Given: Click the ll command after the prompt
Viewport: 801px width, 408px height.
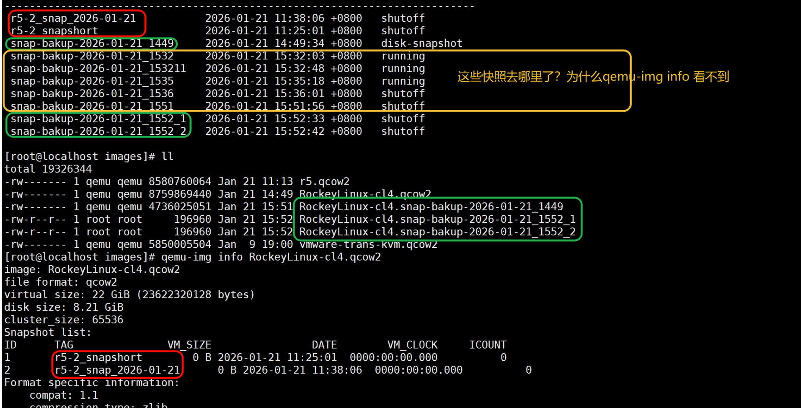Looking at the screenshot, I should [167, 157].
